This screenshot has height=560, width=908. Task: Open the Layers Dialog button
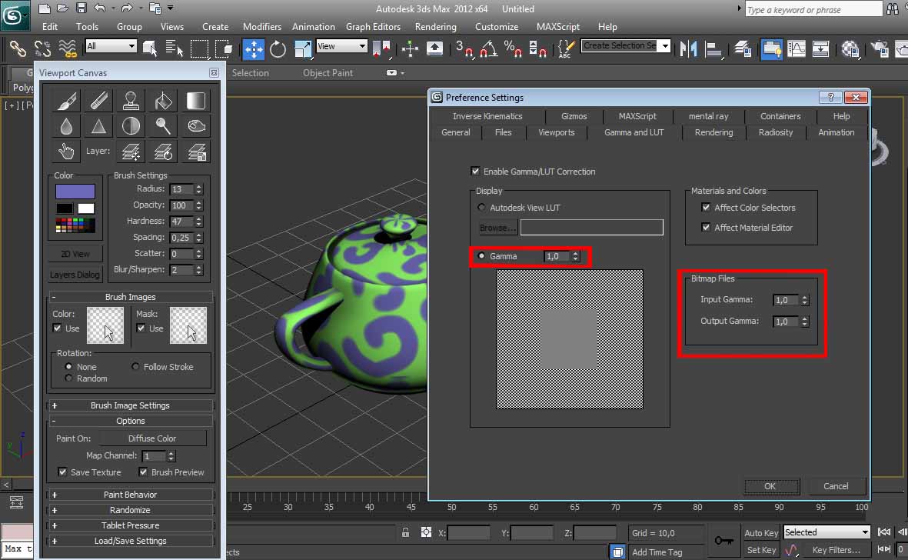(75, 275)
